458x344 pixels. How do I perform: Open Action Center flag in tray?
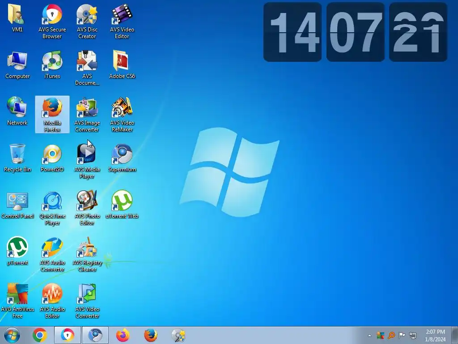point(402,335)
